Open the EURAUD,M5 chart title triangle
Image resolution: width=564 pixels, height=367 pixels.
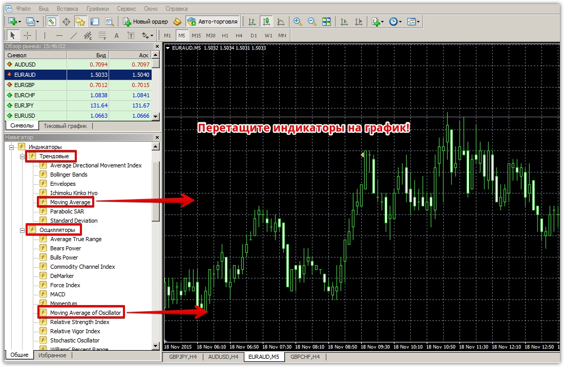pyautogui.click(x=168, y=48)
